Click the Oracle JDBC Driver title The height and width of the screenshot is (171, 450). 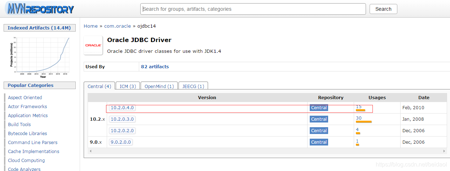click(139, 40)
